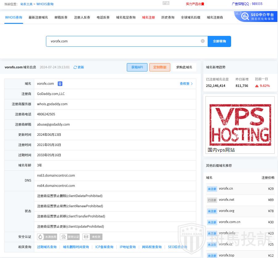Open the 过期域名查询 link
The image size is (278, 258).
click(x=47, y=247)
